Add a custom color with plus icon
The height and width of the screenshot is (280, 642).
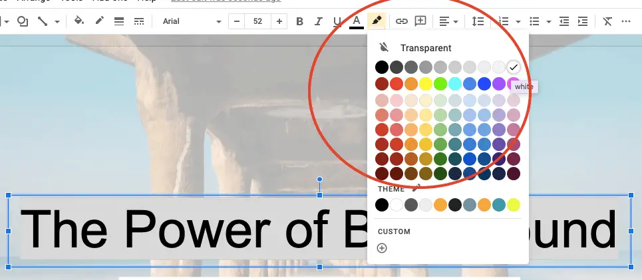point(382,248)
